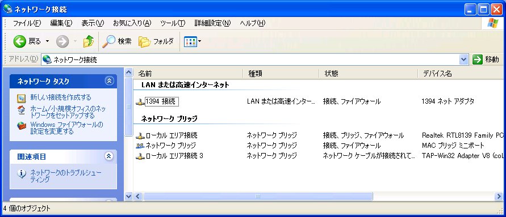The width and height of the screenshot is (506, 217).
Task: Click the ローカル エリア接続 3 adapter icon
Action: click(140, 156)
